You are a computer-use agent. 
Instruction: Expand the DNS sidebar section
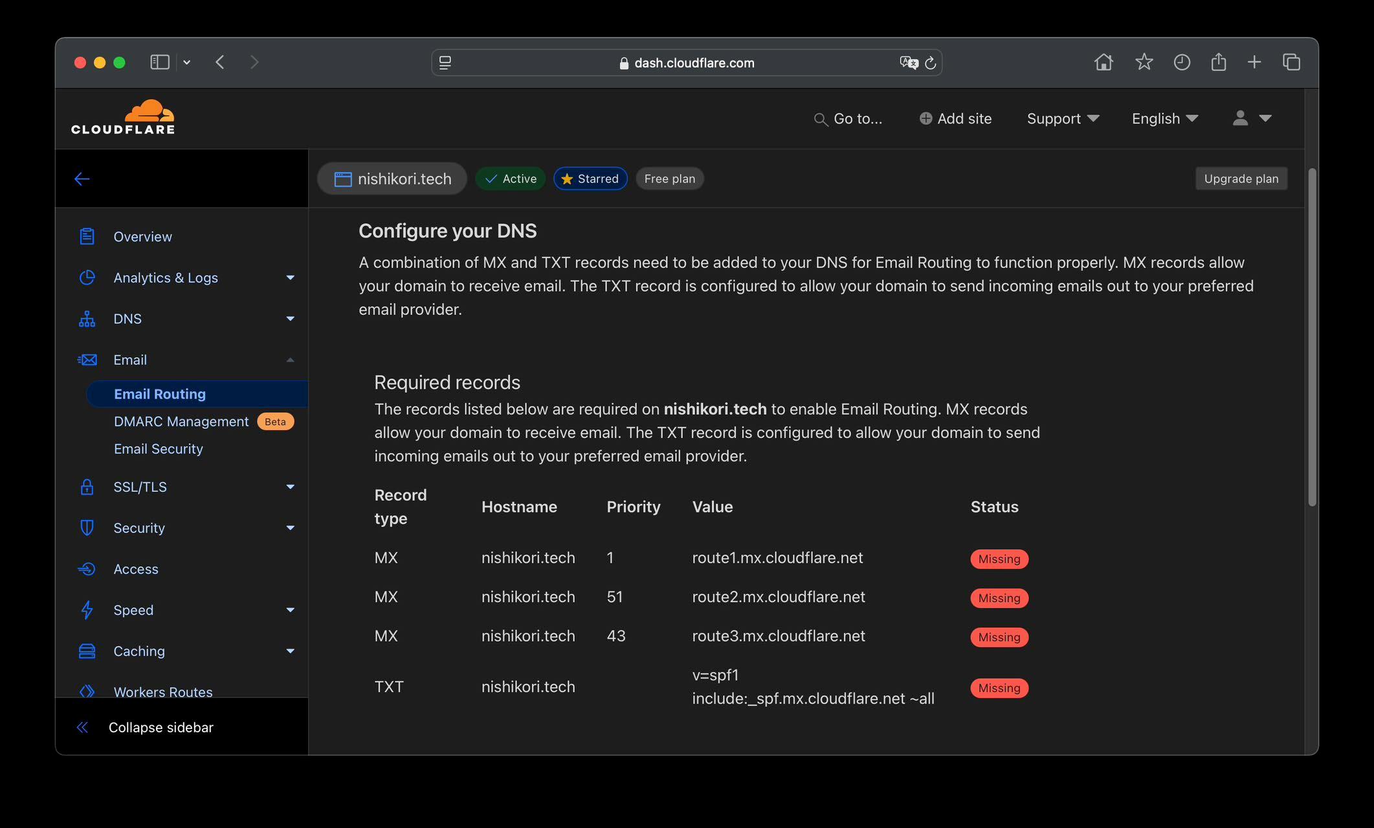(x=290, y=319)
